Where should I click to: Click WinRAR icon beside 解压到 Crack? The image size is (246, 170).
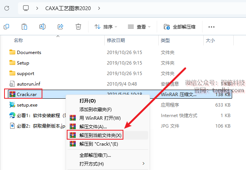[73, 144]
